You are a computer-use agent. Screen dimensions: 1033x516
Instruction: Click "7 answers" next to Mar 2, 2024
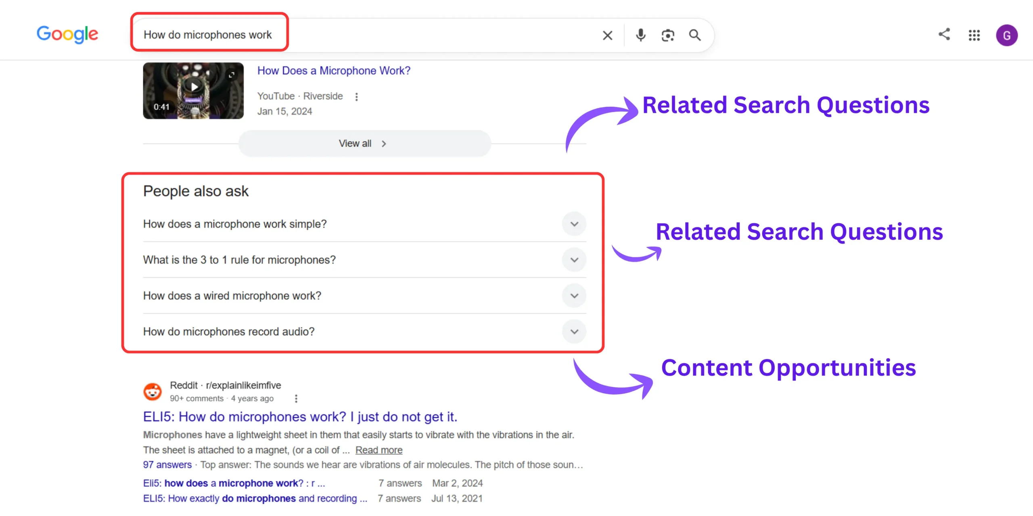click(400, 483)
